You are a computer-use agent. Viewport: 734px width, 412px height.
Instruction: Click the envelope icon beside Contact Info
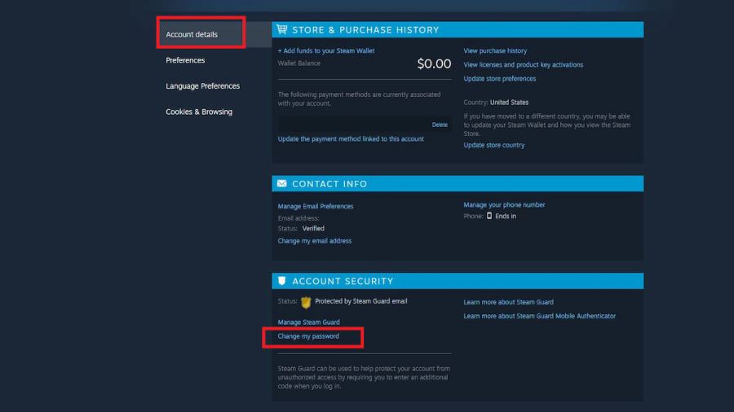282,183
